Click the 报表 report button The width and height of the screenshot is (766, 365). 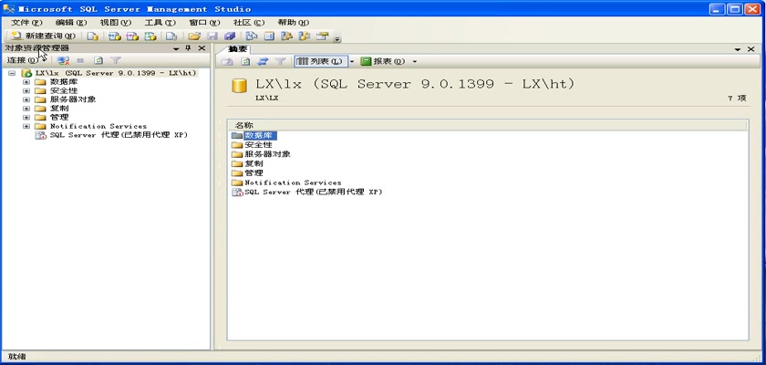point(384,61)
